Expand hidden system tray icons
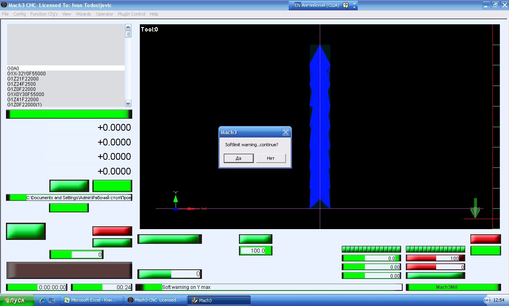 coord(487,300)
